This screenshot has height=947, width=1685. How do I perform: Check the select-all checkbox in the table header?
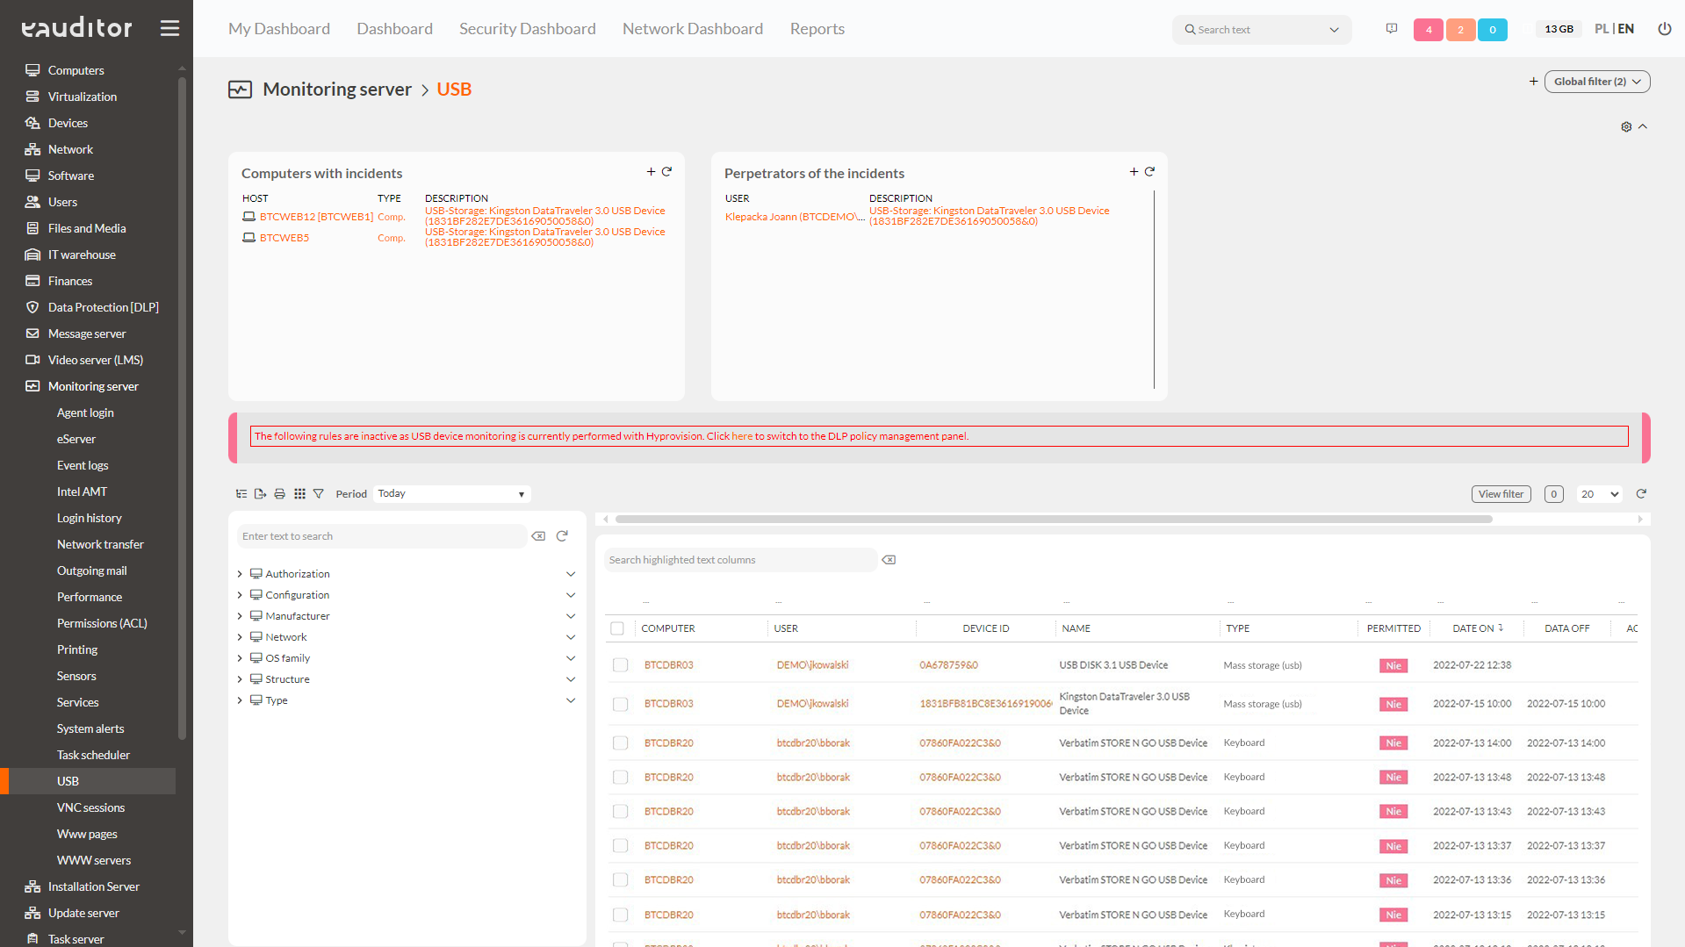617,628
